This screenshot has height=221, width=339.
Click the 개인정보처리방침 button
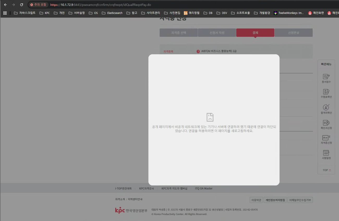(275, 200)
